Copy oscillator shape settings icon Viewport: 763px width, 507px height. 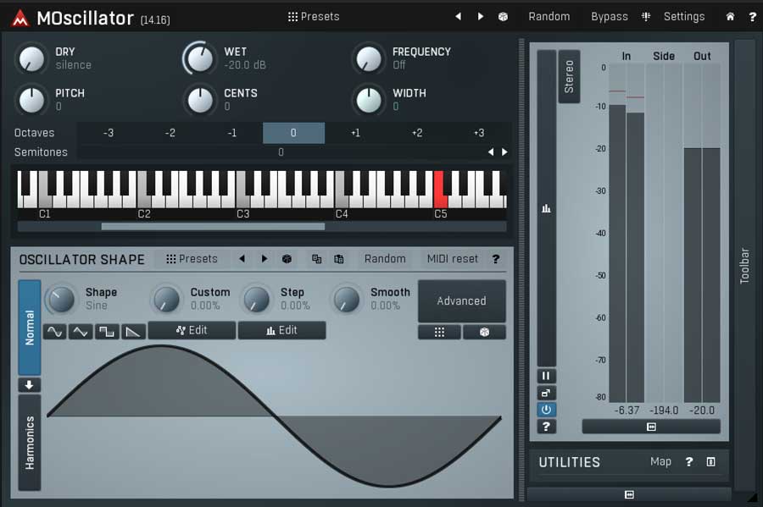tap(317, 259)
